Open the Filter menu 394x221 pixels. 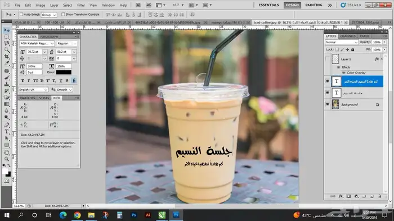click(x=80, y=5)
